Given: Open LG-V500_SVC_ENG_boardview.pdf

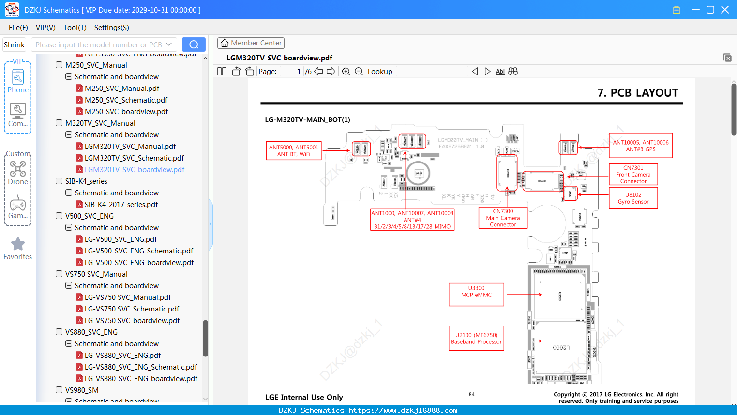Looking at the screenshot, I should tap(139, 262).
